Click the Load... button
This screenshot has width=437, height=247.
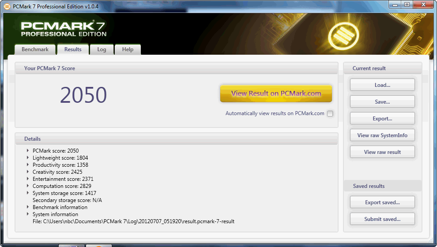[382, 85]
